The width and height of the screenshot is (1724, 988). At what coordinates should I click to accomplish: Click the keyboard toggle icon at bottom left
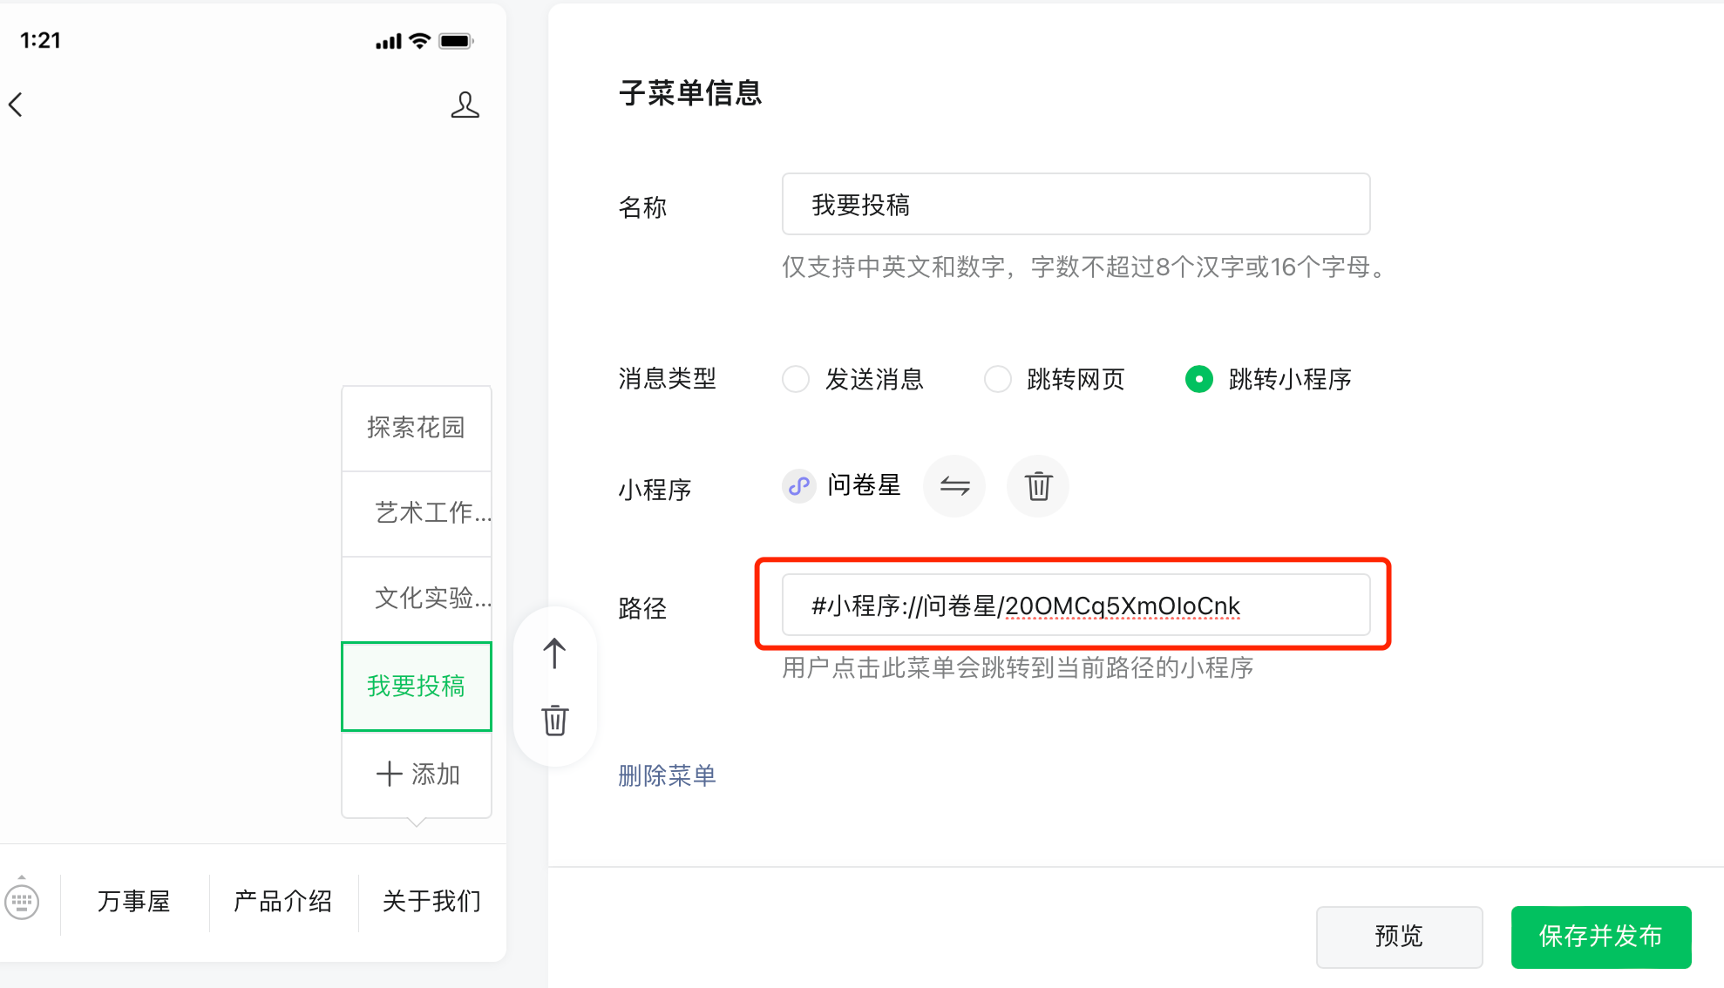tap(22, 901)
